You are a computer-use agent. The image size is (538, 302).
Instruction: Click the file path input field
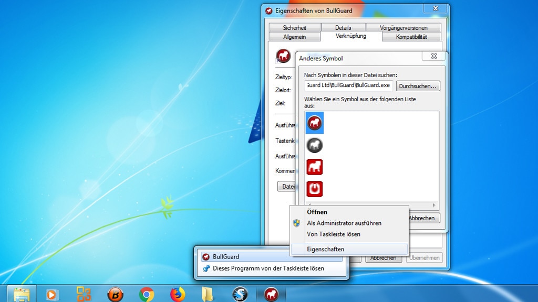click(348, 85)
